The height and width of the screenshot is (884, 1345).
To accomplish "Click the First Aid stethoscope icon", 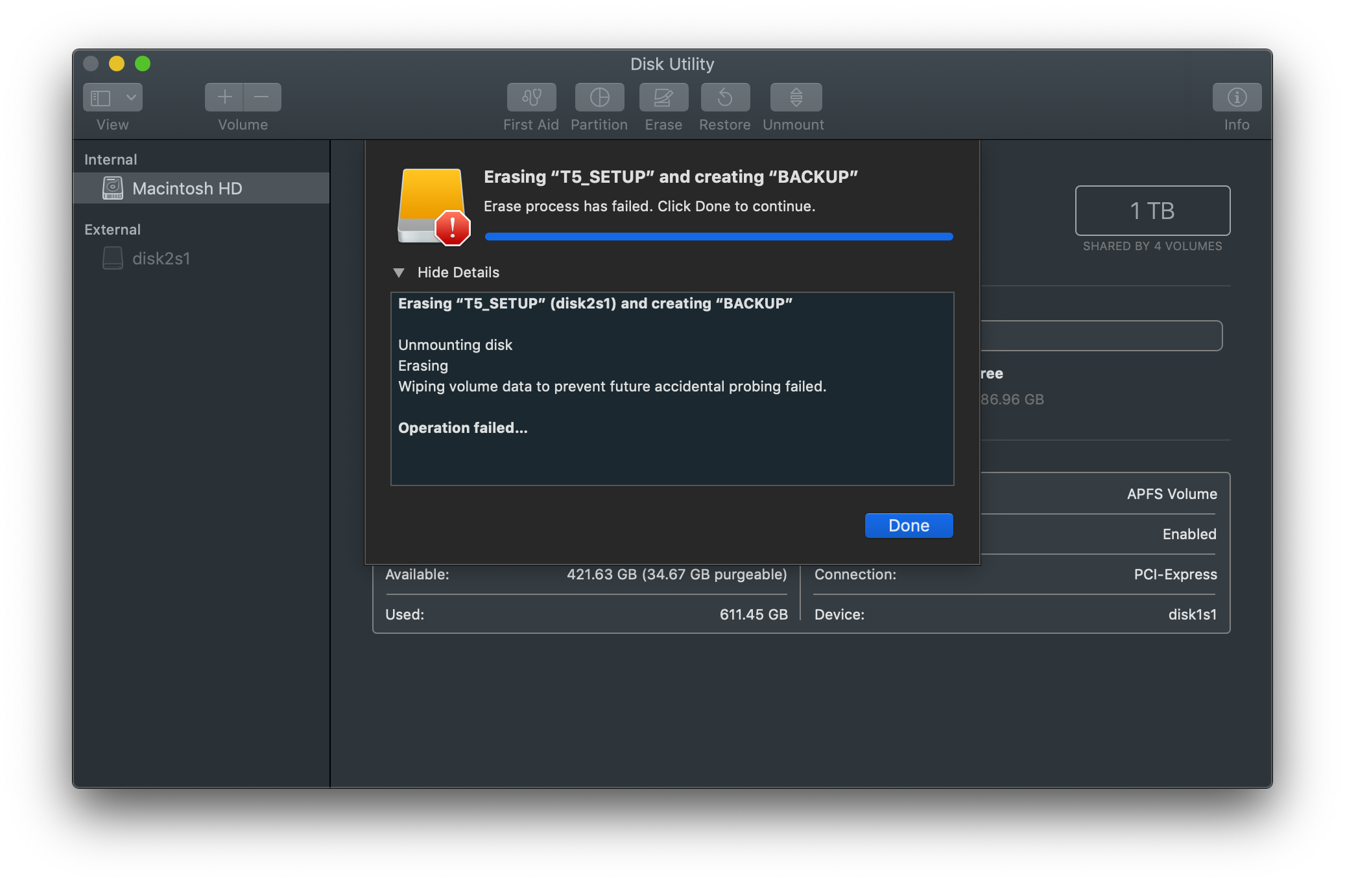I will (531, 97).
